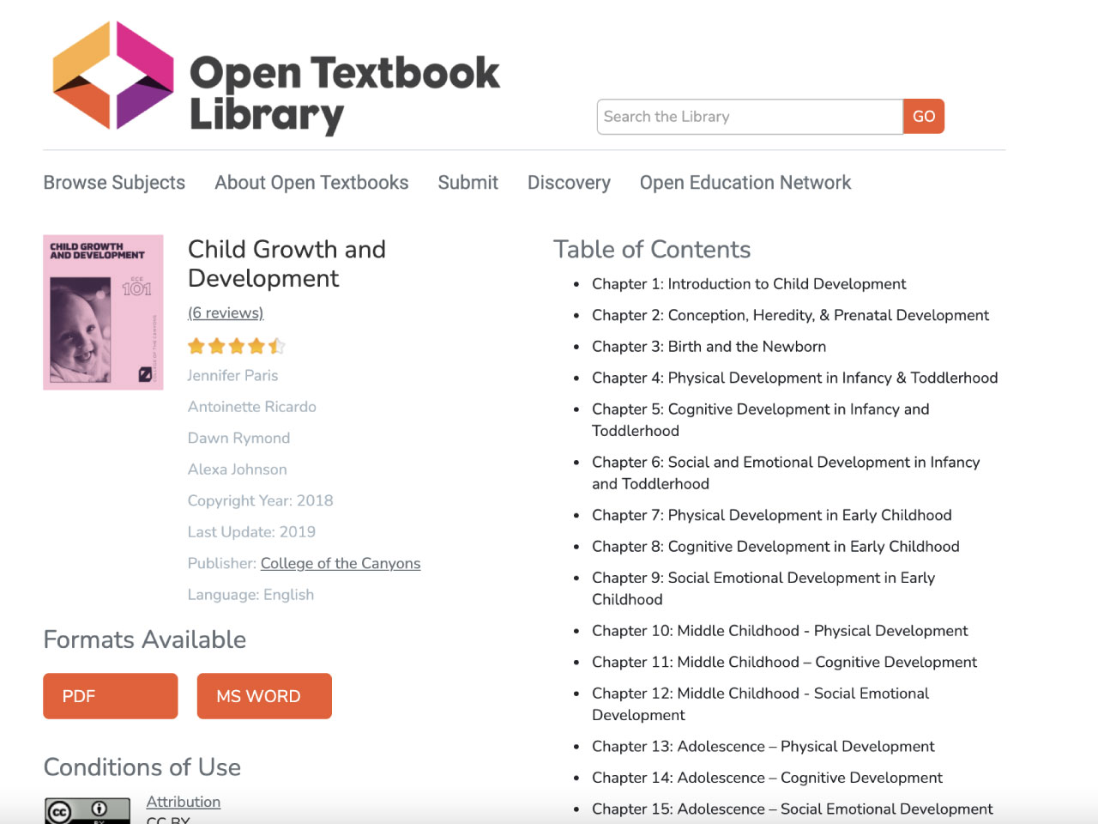Viewport: 1098px width, 824px height.
Task: Open About Open Textbooks page
Action: click(311, 183)
